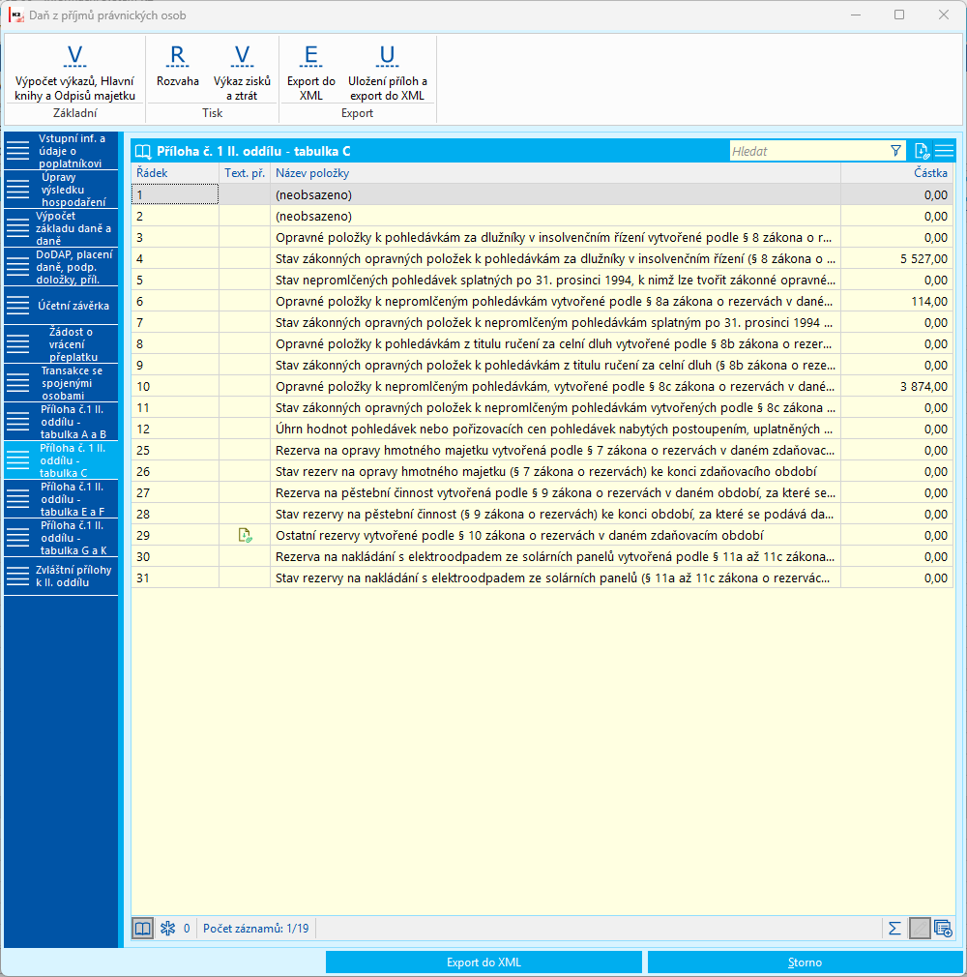Open Zvláštní přílohy k II. oddílu
The width and height of the screenshot is (967, 977).
click(x=61, y=576)
